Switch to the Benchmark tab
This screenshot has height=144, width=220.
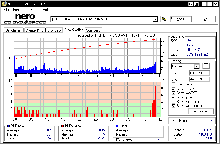tap(14, 30)
